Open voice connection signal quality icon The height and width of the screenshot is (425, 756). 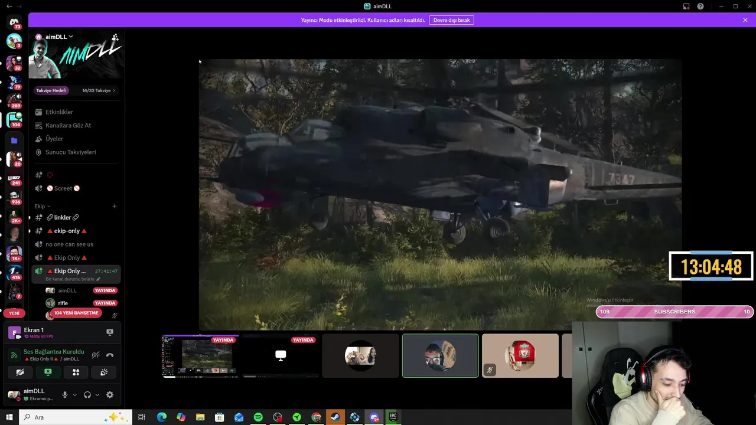coord(14,355)
